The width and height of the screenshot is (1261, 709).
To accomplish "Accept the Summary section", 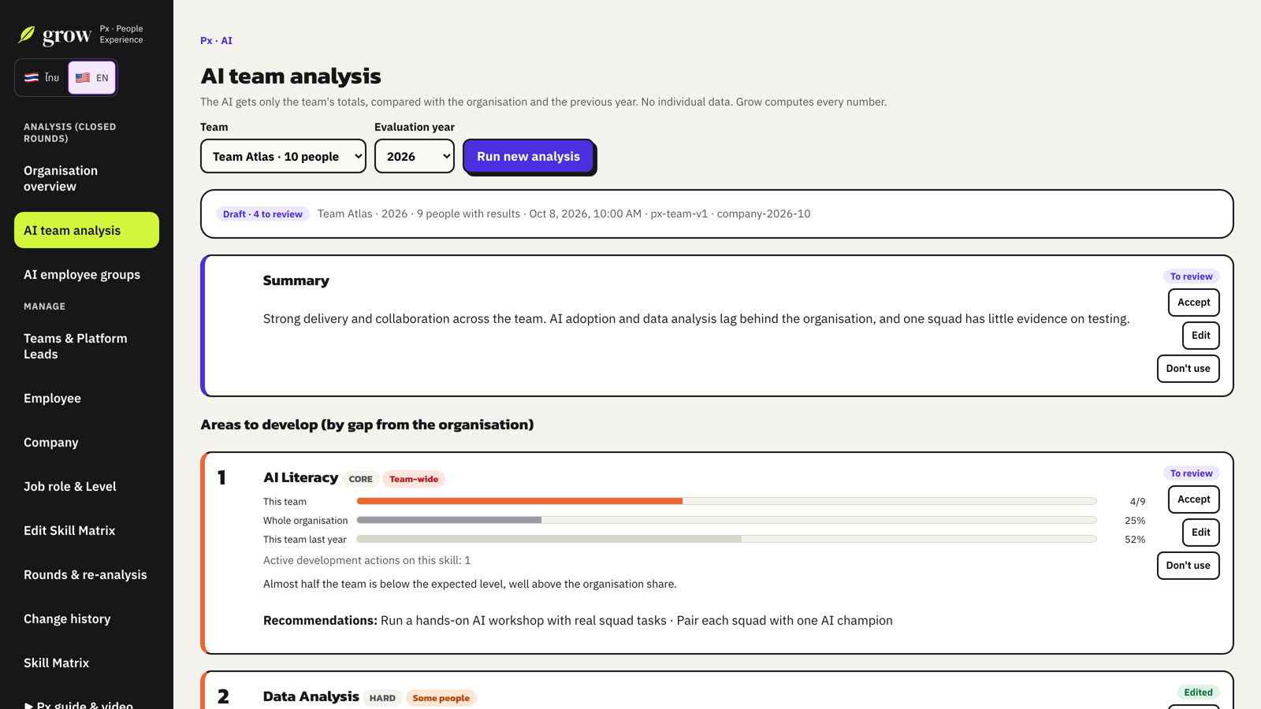I will 1193,303.
